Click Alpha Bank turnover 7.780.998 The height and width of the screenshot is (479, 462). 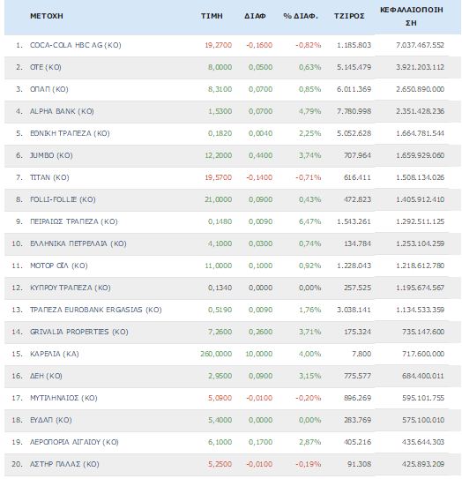354,111
